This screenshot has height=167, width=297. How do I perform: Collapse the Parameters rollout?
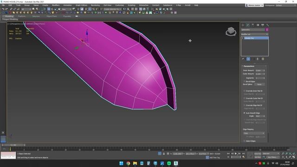242,66
